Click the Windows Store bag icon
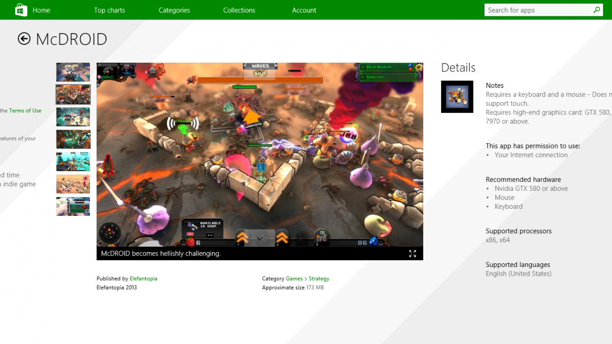This screenshot has width=612, height=344. pos(21,10)
